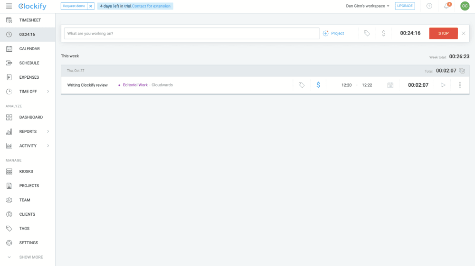475x266 pixels.
Task: Click the Thu, Oct 27 date header
Action: [76, 71]
